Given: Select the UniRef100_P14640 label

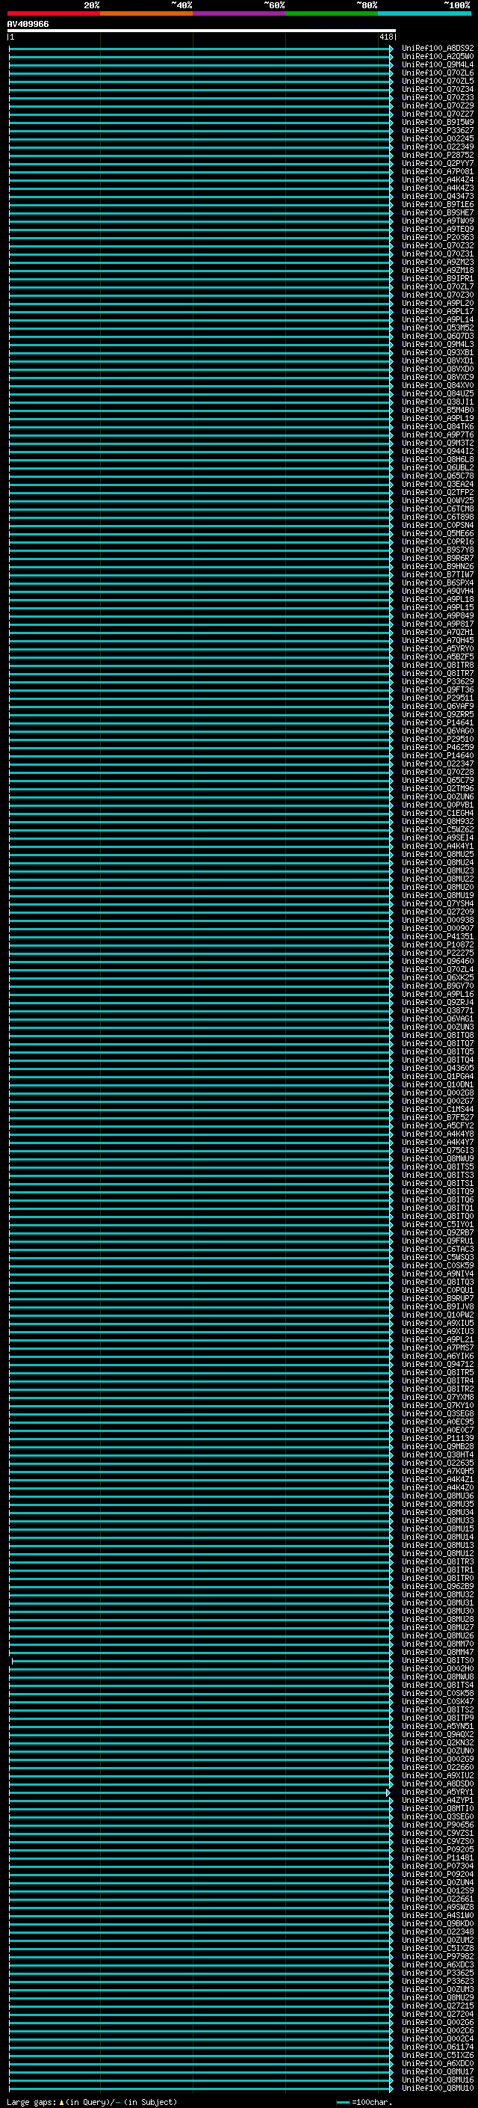Looking at the screenshot, I should (437, 755).
